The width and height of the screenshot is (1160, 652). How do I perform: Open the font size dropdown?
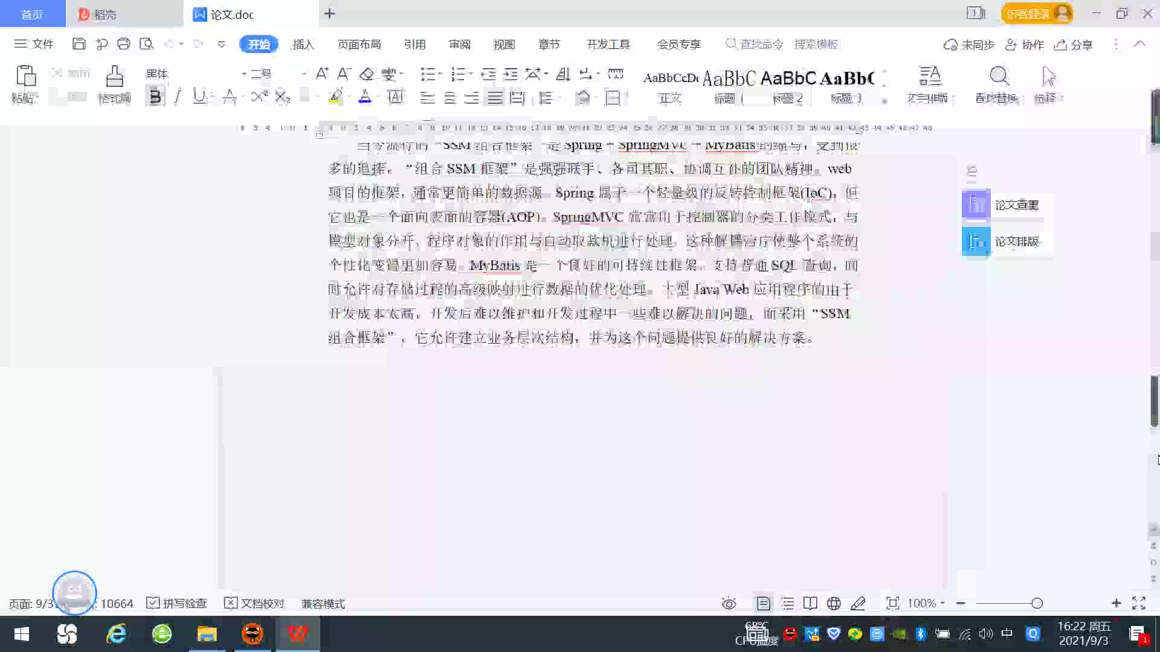[x=303, y=74]
